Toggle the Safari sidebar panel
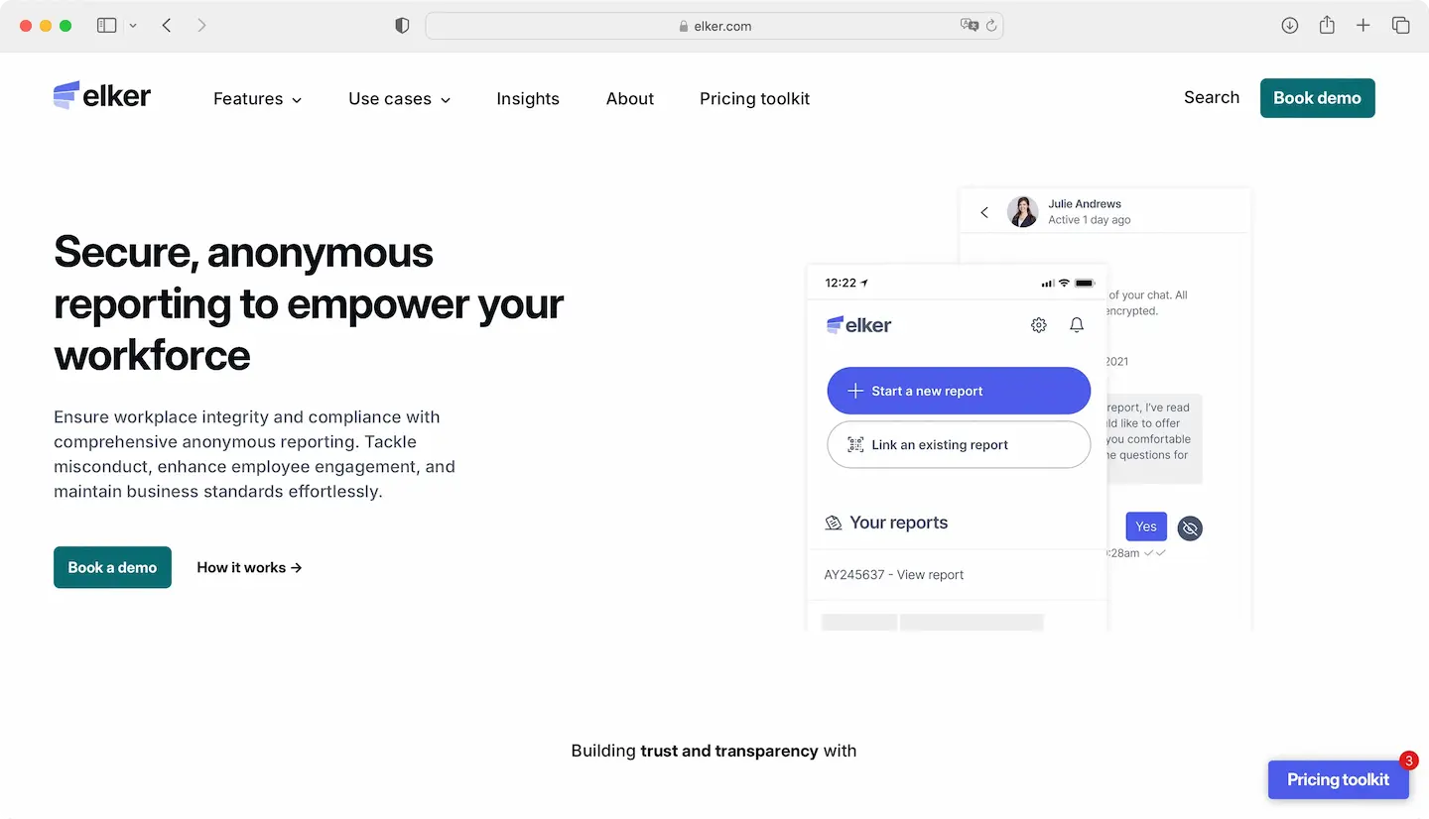 [106, 25]
